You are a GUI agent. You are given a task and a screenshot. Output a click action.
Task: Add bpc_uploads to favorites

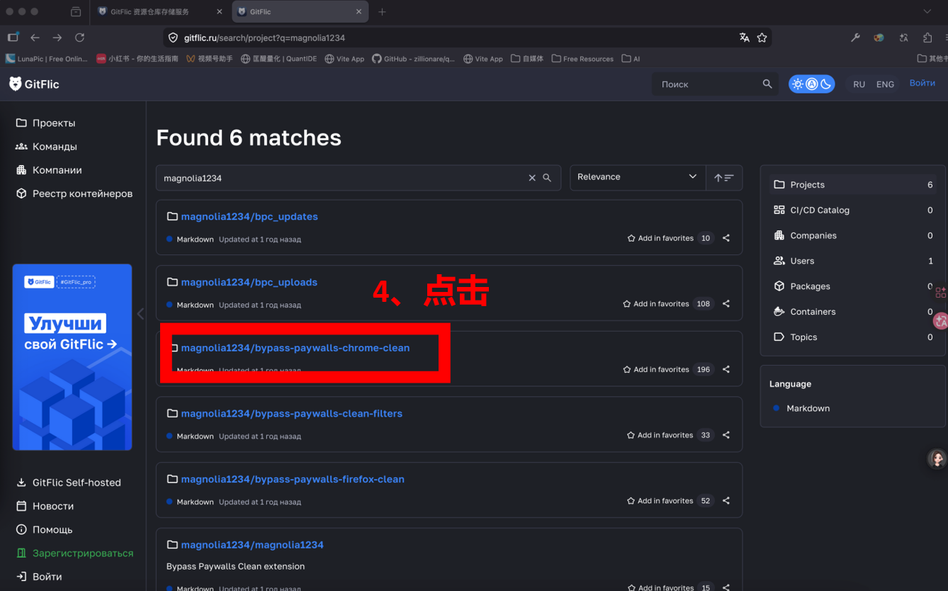(x=656, y=304)
